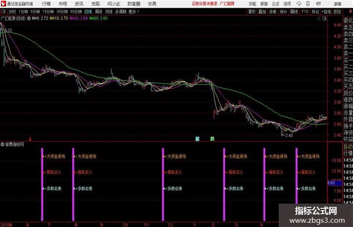
Task: Click the mobile phone icon
Action: coord(308,4)
